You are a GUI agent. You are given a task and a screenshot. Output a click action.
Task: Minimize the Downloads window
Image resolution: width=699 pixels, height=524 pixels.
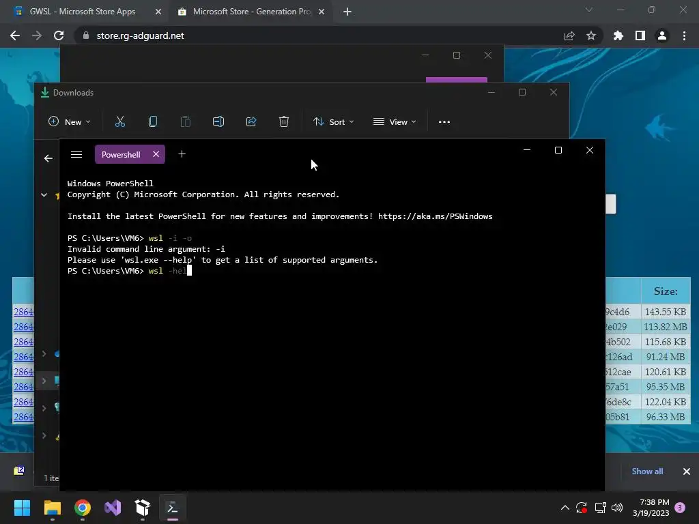[x=491, y=92]
